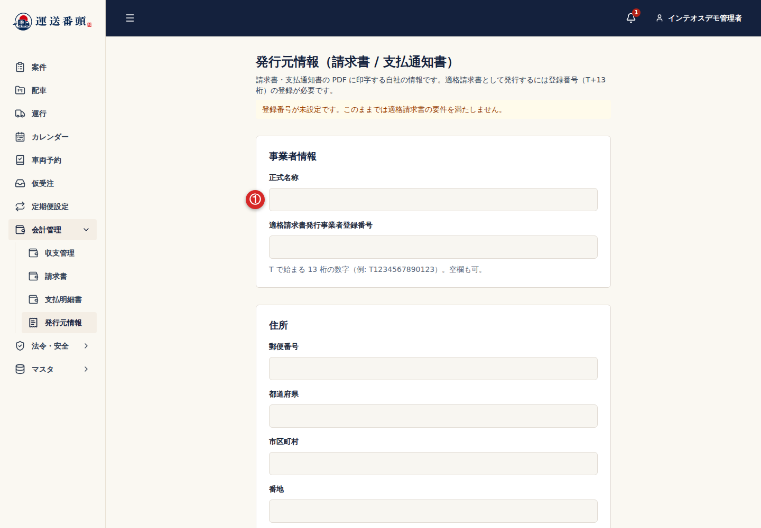The width and height of the screenshot is (761, 528).
Task: Click the 登録番号が未設定です warning text
Action: click(x=384, y=110)
